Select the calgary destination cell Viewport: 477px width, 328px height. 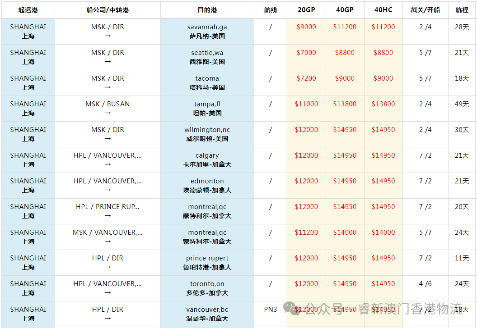point(207,160)
